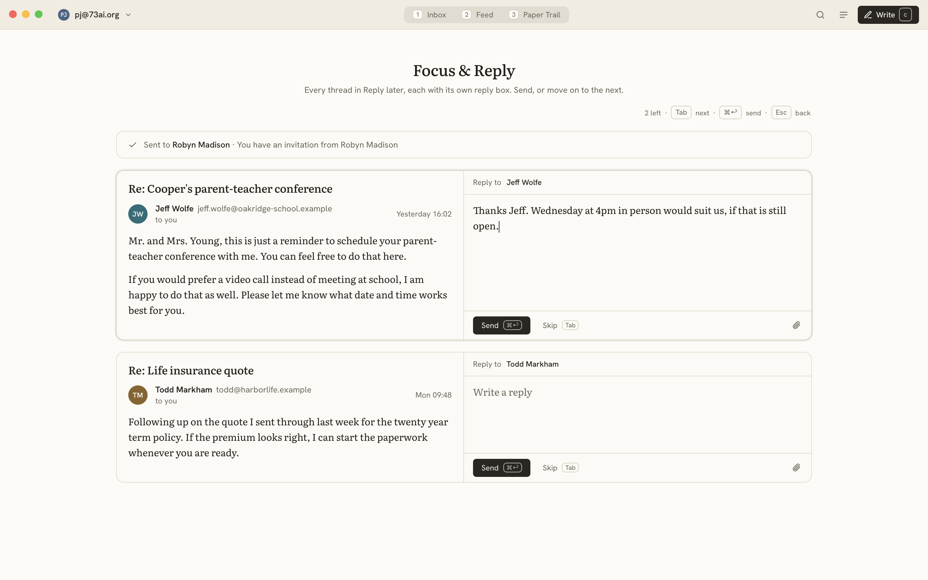Click the Write button
Screen dimensions: 928x580
coord(888,15)
